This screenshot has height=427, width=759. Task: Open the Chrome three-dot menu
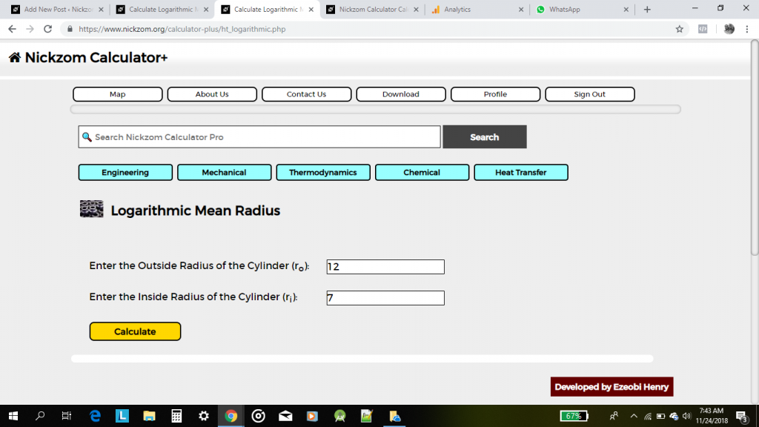point(747,29)
